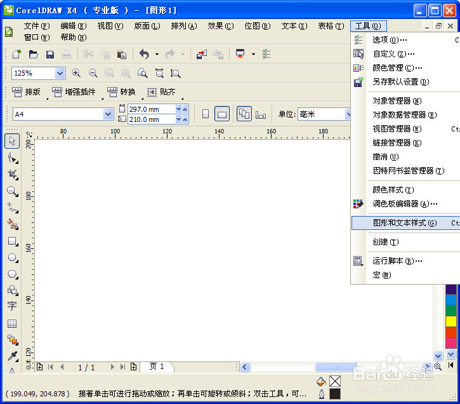Expand the Application Launcher dropdown arrow
460x404 pixels.
[x=253, y=55]
